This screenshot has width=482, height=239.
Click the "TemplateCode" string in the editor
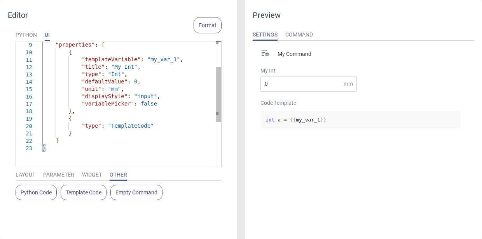coord(131,126)
